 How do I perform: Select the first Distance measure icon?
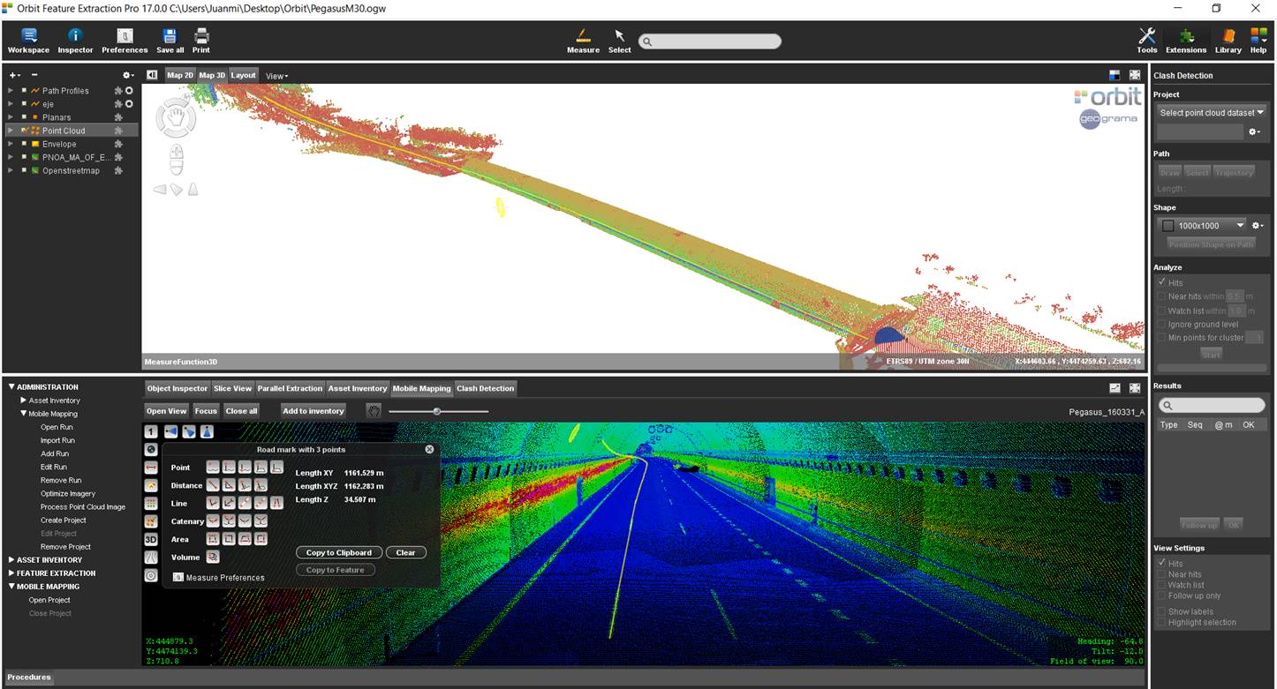coord(213,485)
